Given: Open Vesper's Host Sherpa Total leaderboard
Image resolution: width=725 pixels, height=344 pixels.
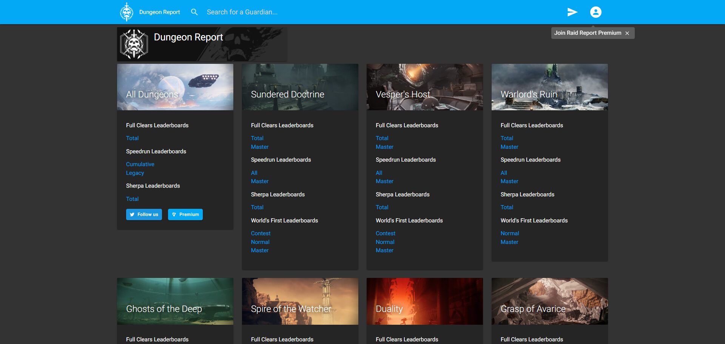Looking at the screenshot, I should 382,207.
